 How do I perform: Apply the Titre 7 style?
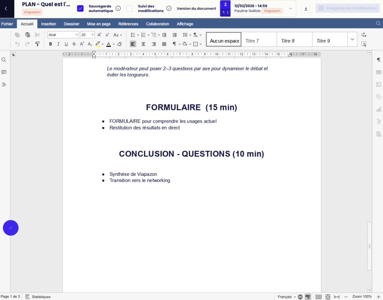point(259,41)
